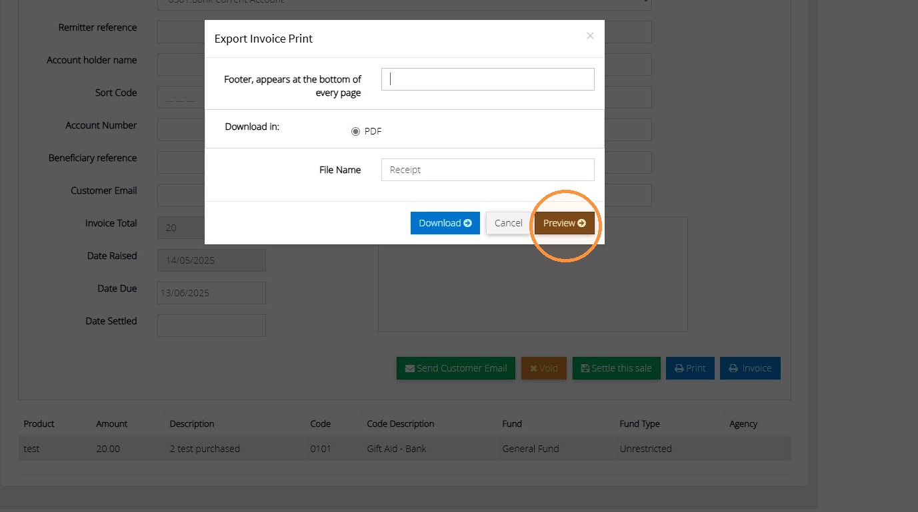Click the printer icon on the Invoice button

(733, 368)
